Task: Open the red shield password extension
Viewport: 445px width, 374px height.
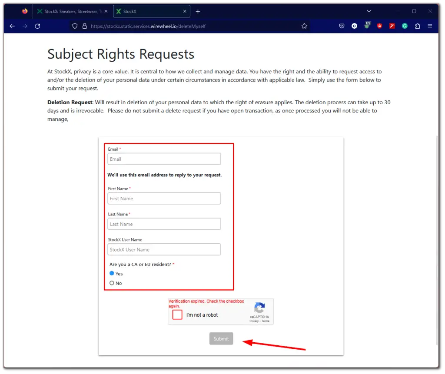Action: point(379,26)
